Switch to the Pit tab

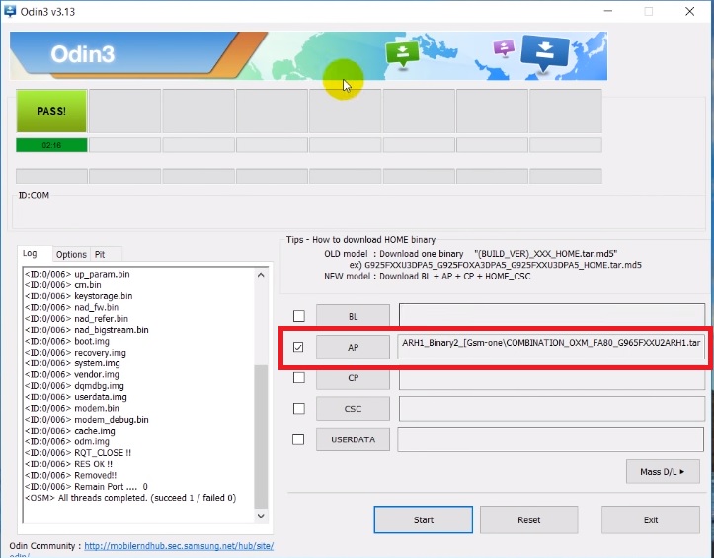point(105,254)
